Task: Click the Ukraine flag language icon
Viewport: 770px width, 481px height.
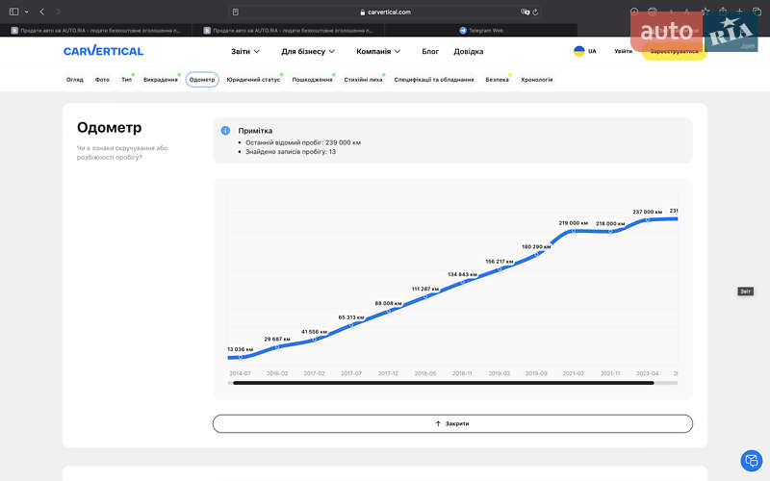Action: click(578, 51)
